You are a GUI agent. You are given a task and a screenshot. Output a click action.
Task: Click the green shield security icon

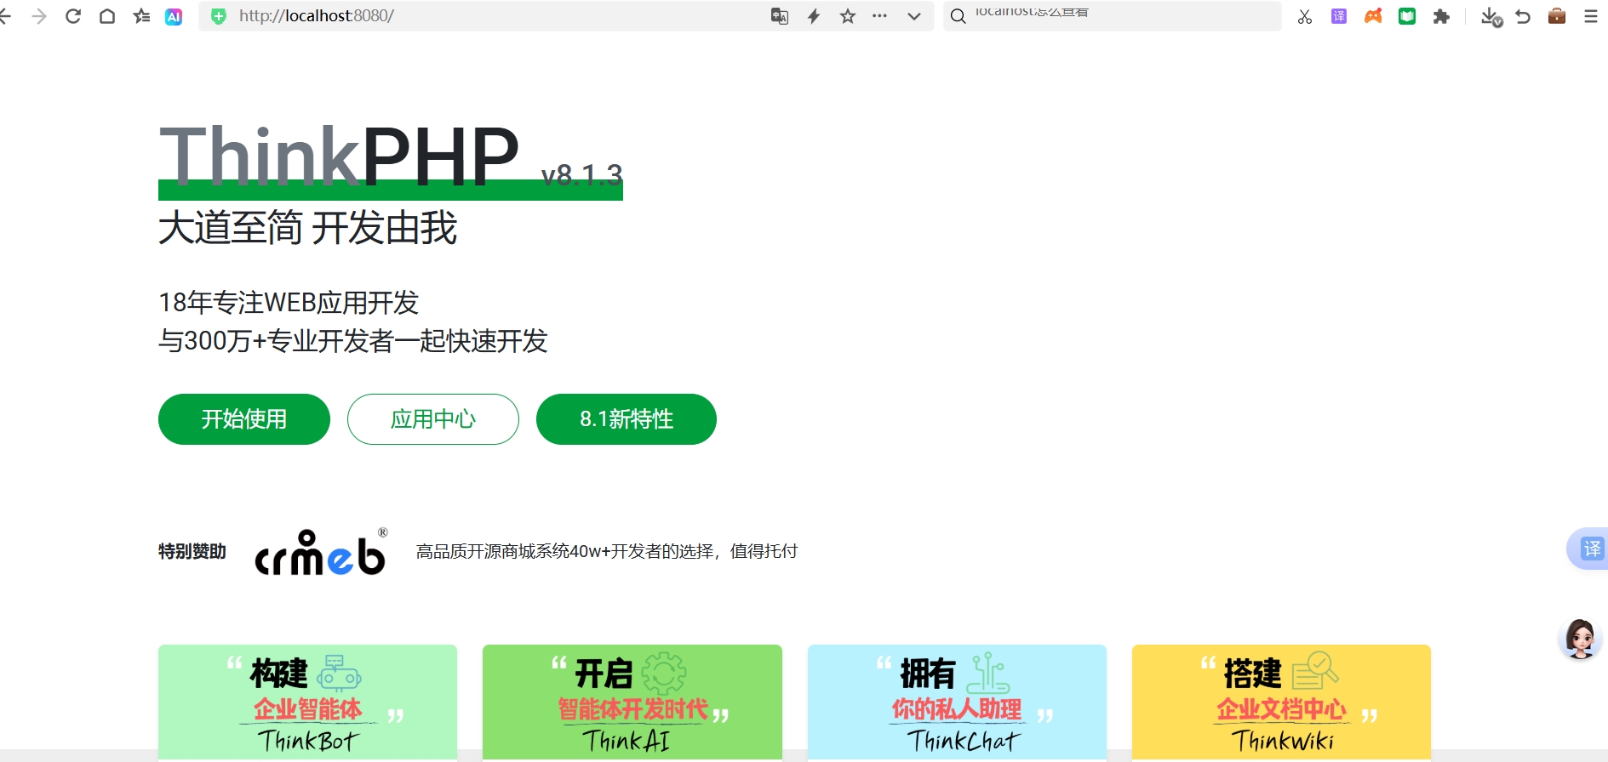coord(219,16)
